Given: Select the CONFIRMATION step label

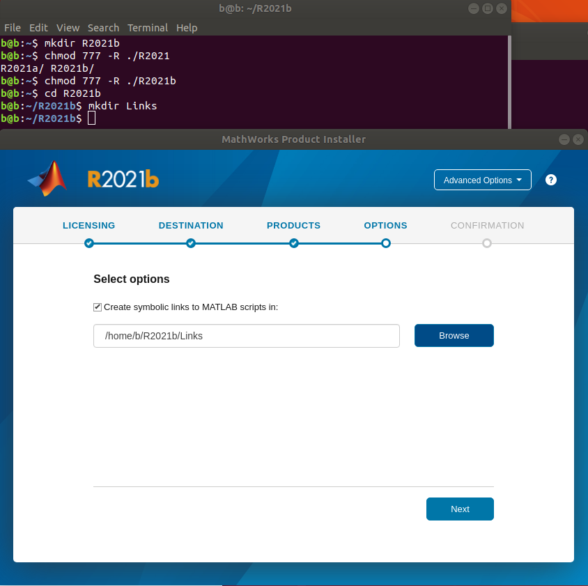Looking at the screenshot, I should point(487,226).
